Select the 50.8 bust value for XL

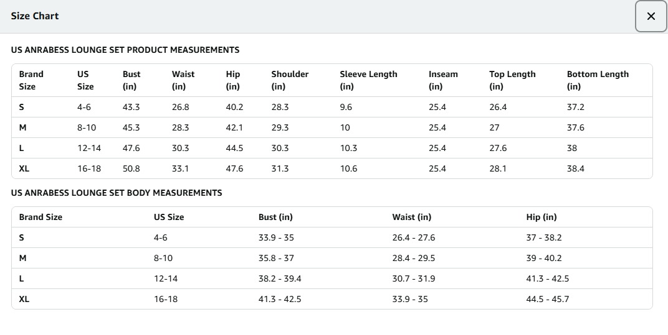tap(131, 168)
